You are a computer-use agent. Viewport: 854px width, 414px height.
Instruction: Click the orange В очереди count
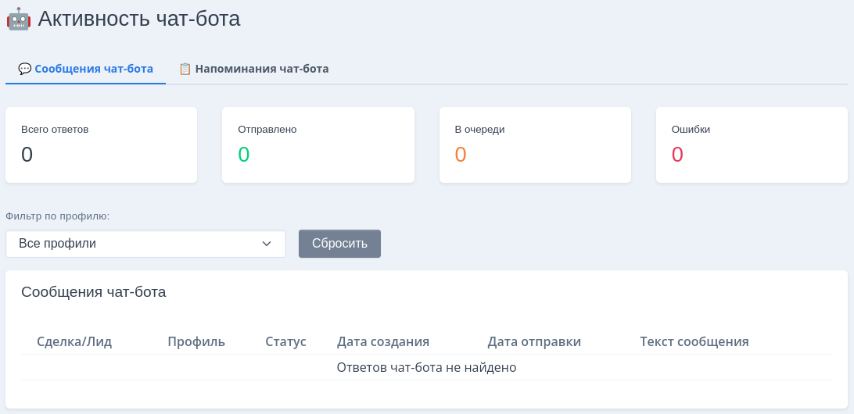click(x=461, y=155)
